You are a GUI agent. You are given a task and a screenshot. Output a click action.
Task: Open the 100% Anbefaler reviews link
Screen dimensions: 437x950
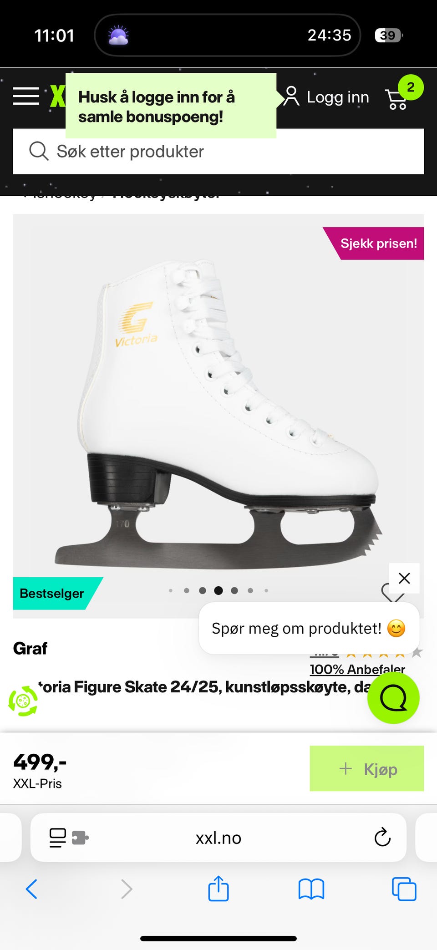click(x=357, y=669)
